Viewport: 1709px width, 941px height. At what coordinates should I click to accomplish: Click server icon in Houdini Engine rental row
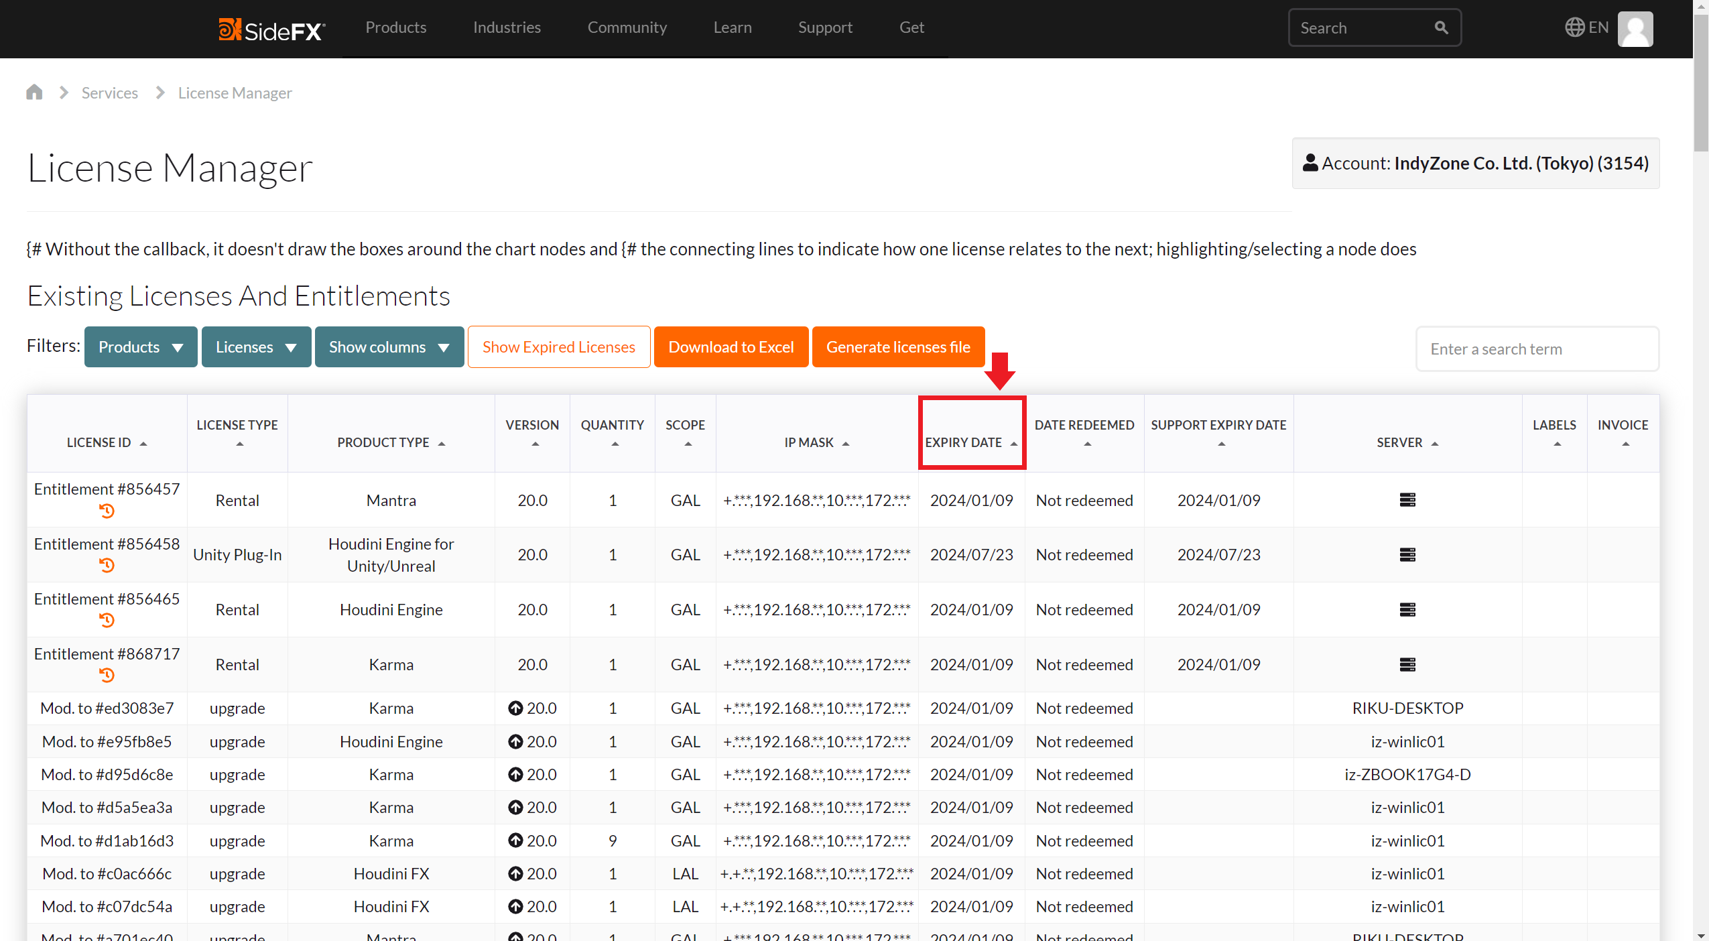tap(1407, 610)
